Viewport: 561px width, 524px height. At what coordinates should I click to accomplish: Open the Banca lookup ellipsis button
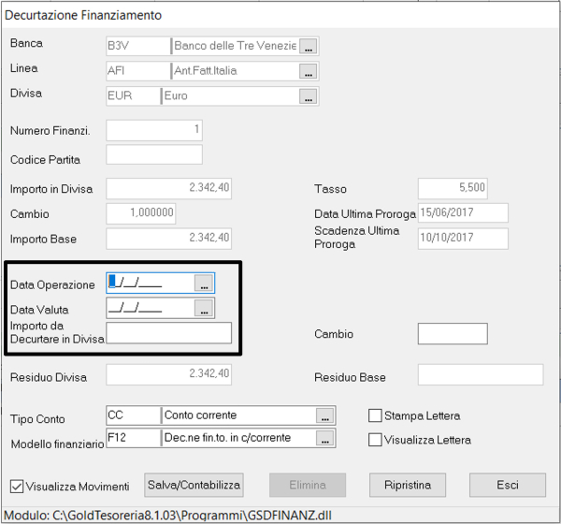click(x=308, y=46)
